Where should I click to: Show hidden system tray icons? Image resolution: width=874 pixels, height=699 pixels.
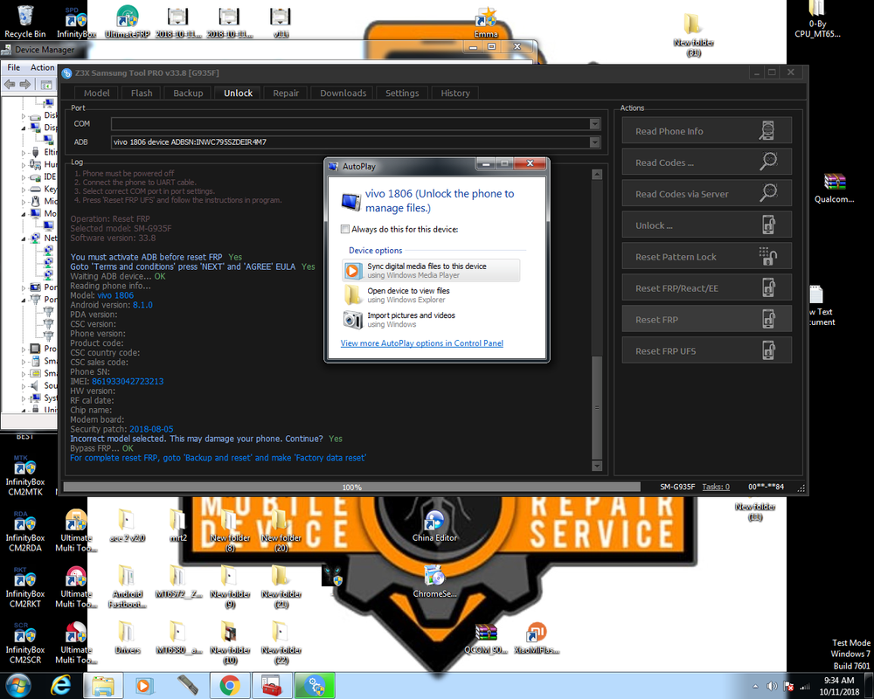(x=755, y=687)
